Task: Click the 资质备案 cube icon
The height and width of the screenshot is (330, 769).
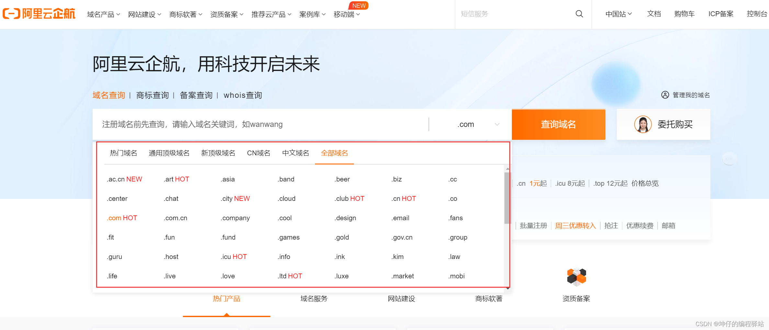Action: [x=576, y=277]
